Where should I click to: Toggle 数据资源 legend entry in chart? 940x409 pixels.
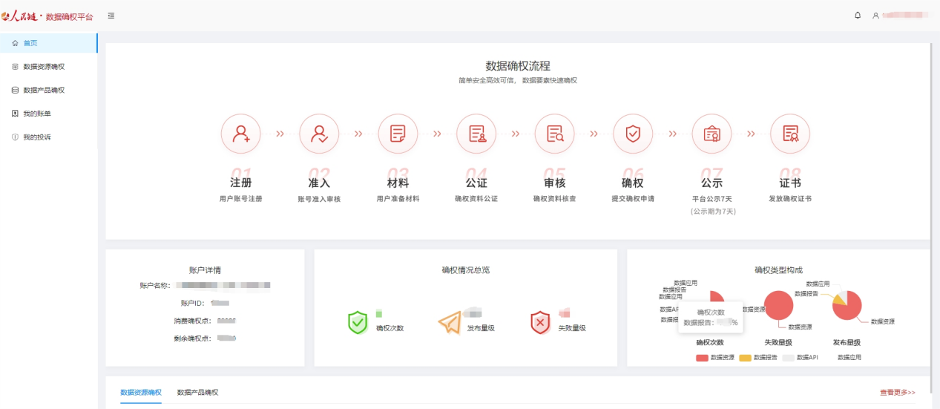(x=715, y=357)
